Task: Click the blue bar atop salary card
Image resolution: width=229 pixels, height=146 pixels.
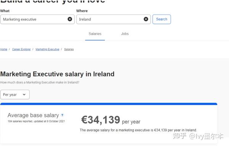Action: [x=109, y=104]
